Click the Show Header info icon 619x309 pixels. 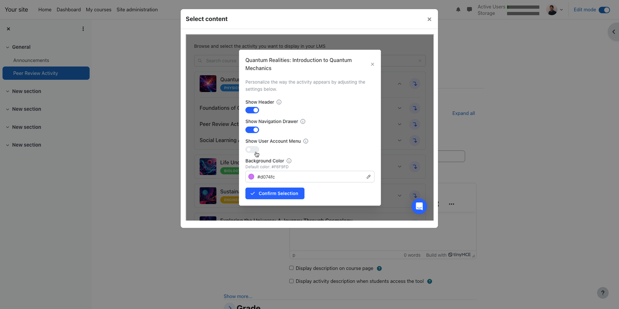[x=279, y=102]
